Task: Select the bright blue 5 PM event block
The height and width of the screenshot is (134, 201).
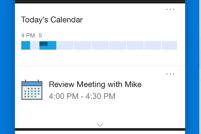Action: pyautogui.click(x=48, y=45)
